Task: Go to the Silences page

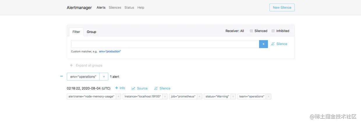Action: click(x=115, y=8)
